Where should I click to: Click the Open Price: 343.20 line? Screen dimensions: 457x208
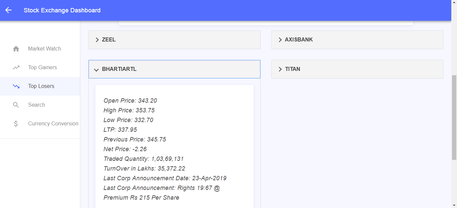click(x=130, y=101)
